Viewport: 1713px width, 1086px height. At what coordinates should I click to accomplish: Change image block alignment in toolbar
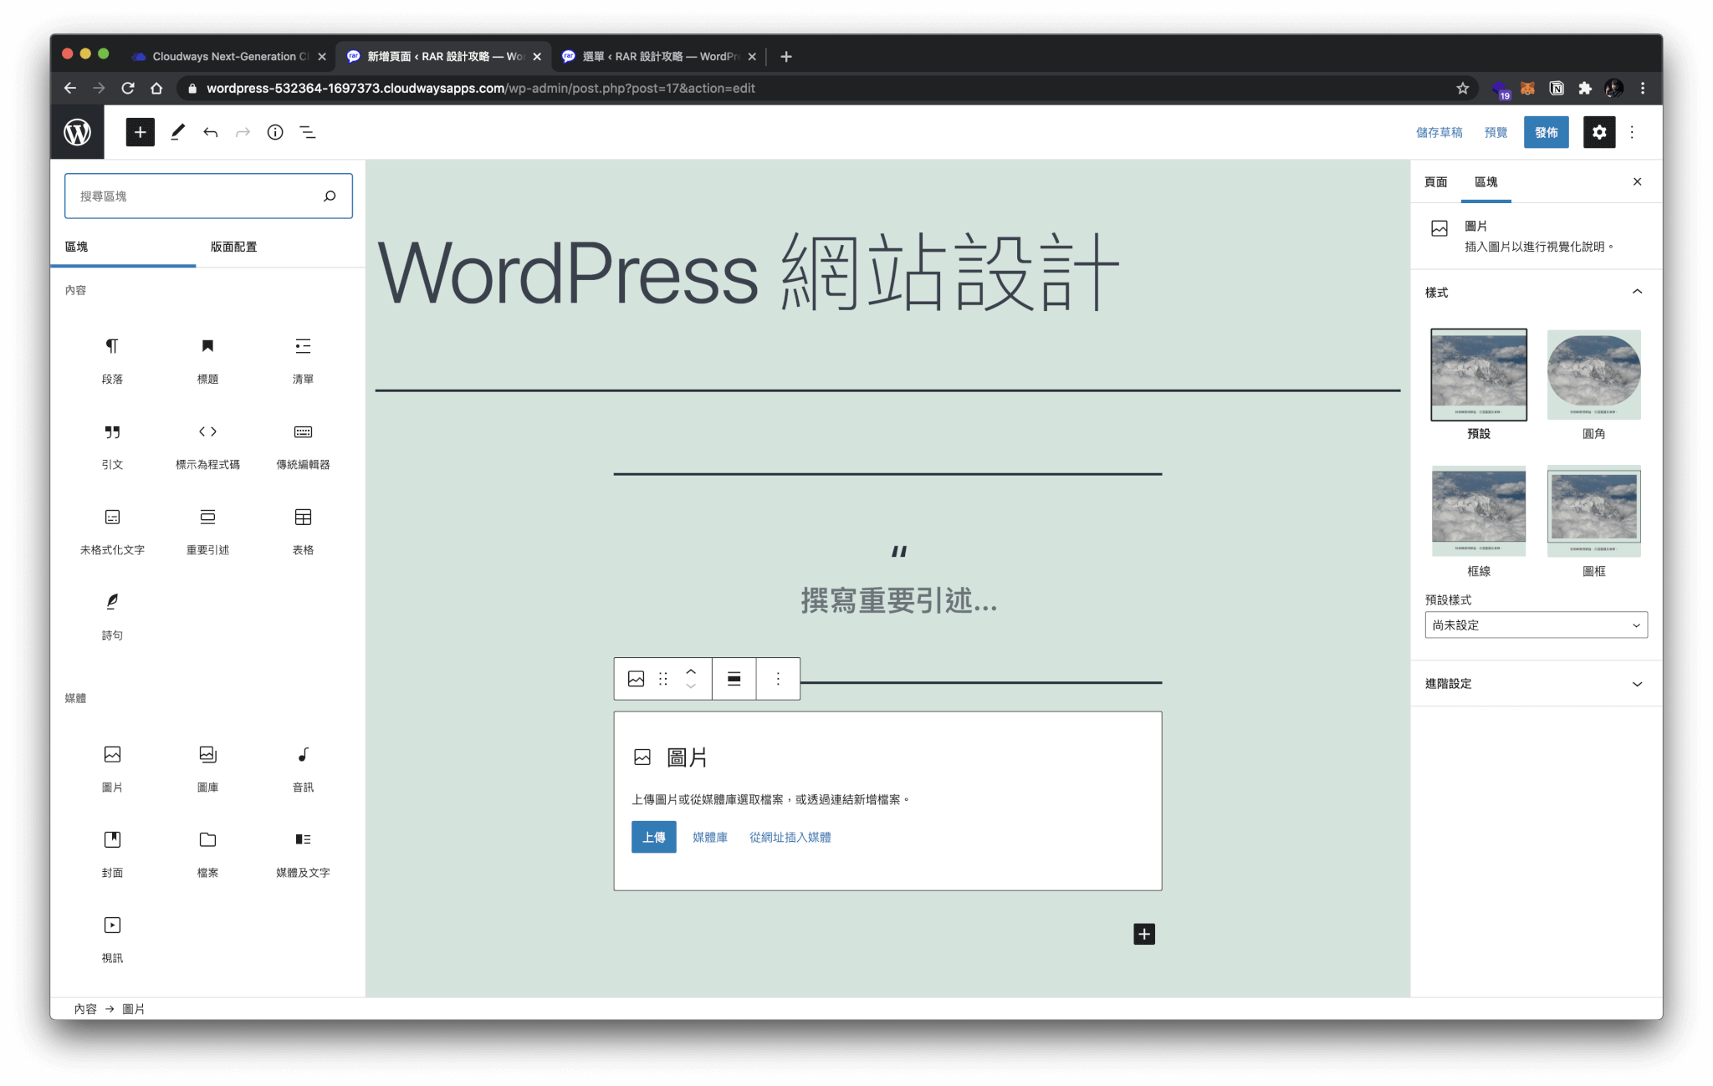click(x=734, y=679)
